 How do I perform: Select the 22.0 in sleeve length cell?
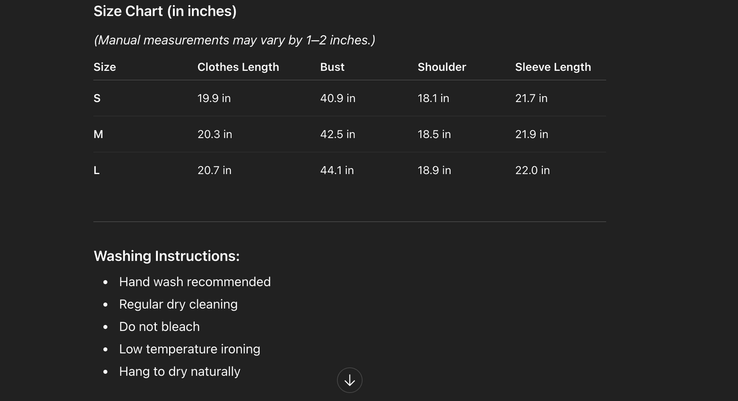[532, 170]
